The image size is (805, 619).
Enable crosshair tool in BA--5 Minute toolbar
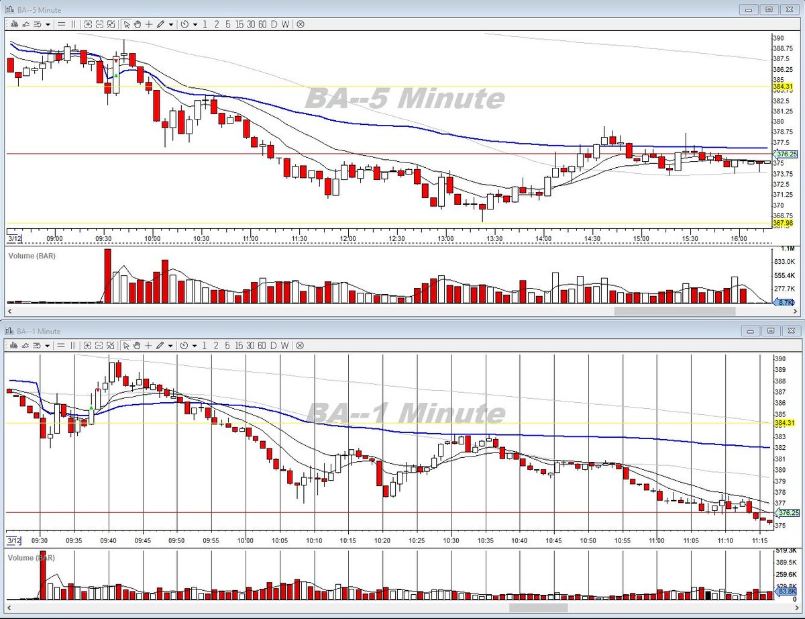tap(149, 24)
